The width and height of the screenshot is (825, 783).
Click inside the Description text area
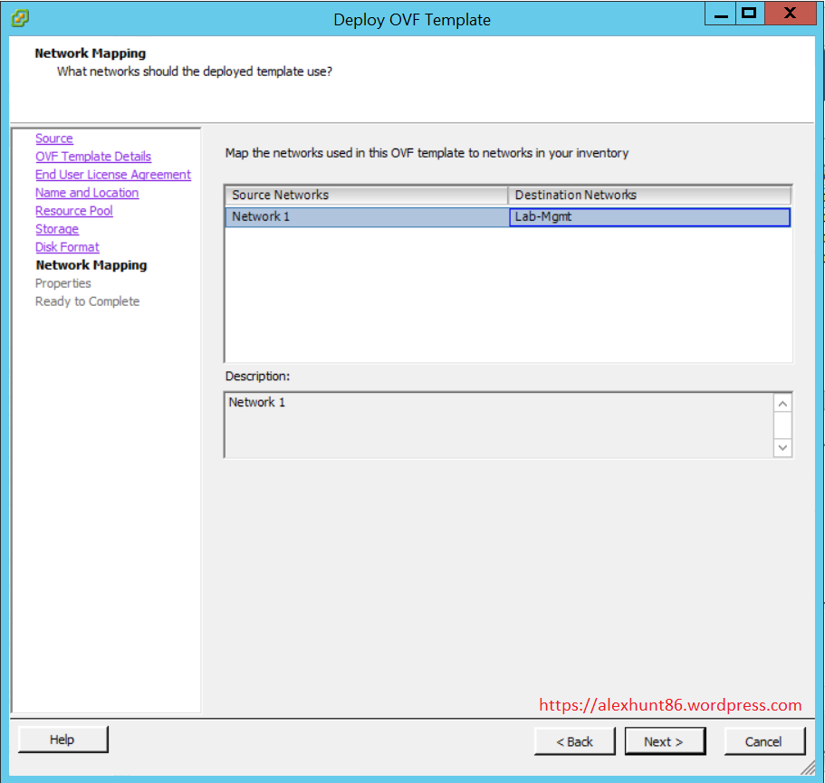pyautogui.click(x=498, y=425)
